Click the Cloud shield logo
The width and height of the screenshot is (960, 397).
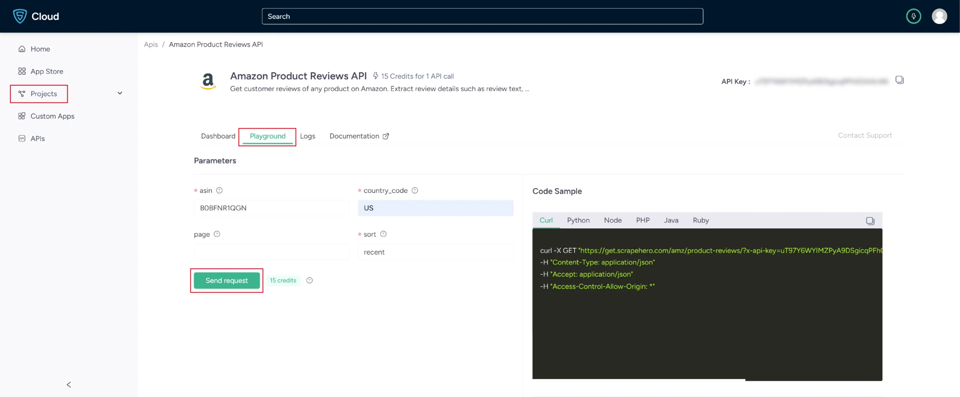tap(19, 16)
